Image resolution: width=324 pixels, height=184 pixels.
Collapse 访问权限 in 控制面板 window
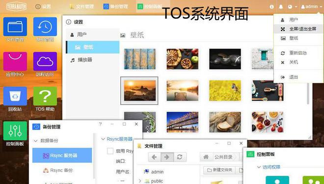click(259, 167)
